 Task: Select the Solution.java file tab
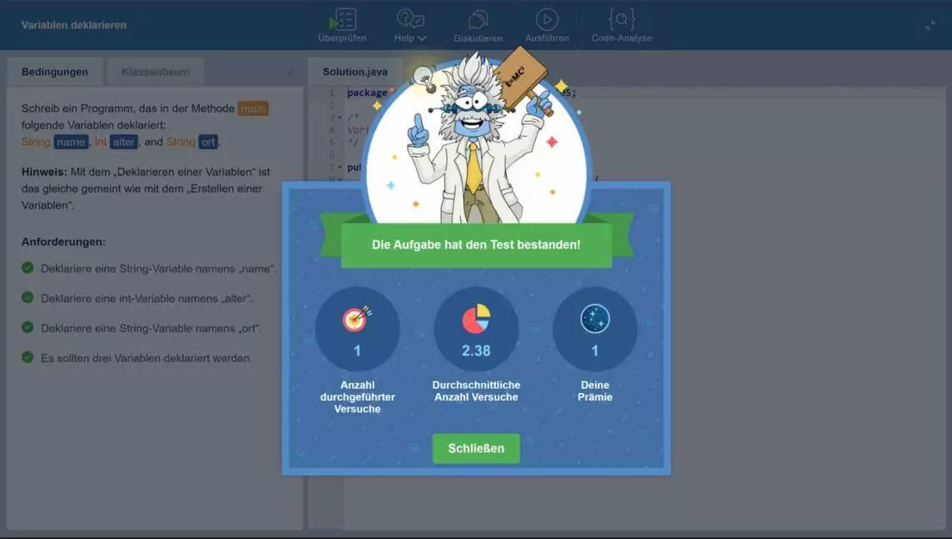coord(354,72)
